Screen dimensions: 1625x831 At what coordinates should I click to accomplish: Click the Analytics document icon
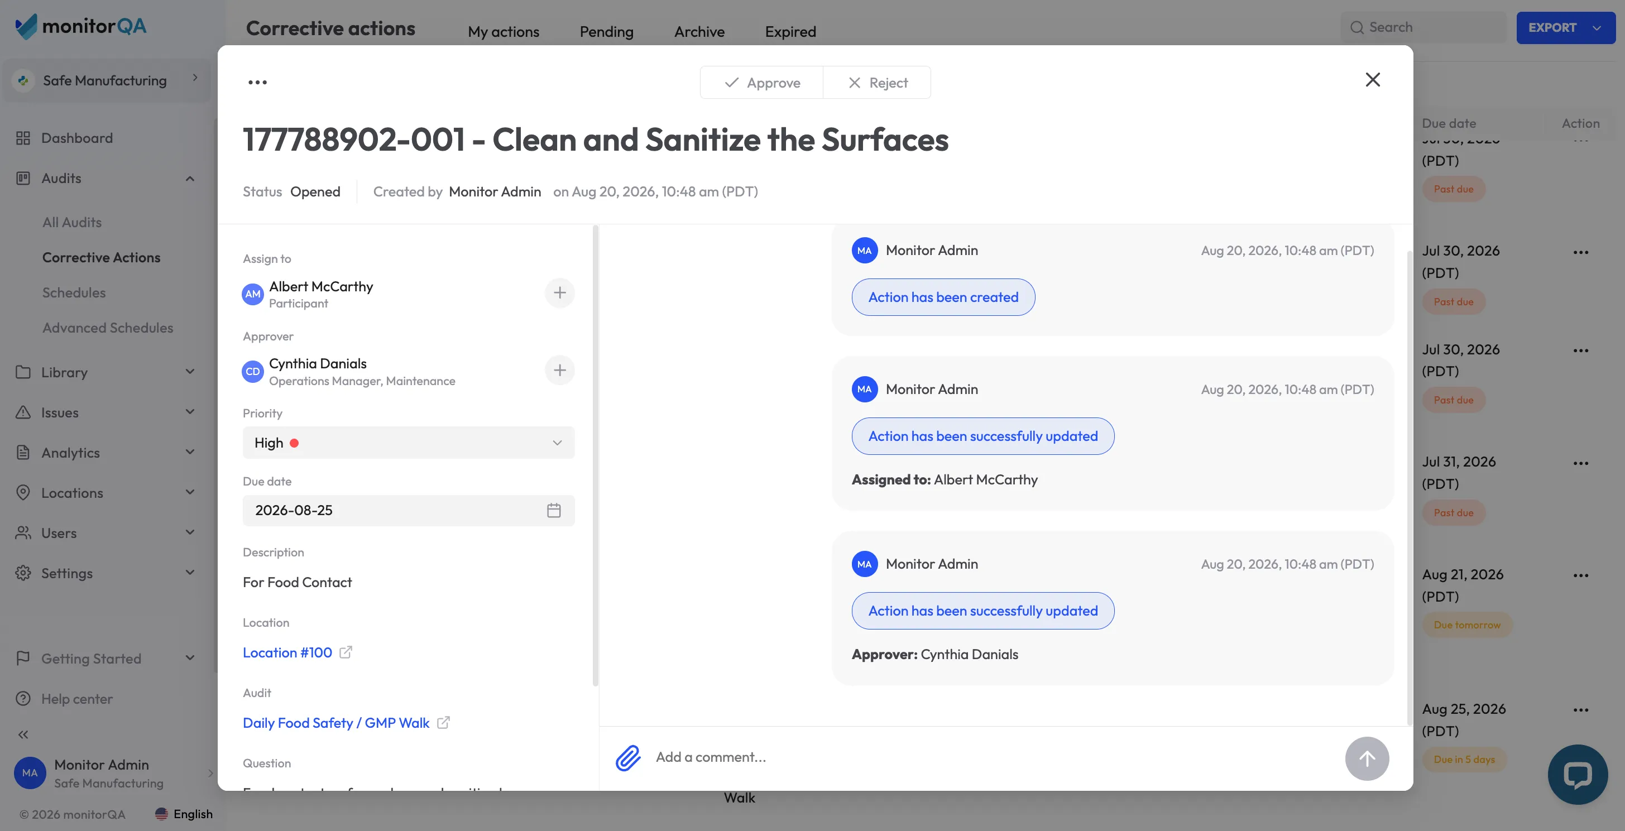pyautogui.click(x=23, y=453)
